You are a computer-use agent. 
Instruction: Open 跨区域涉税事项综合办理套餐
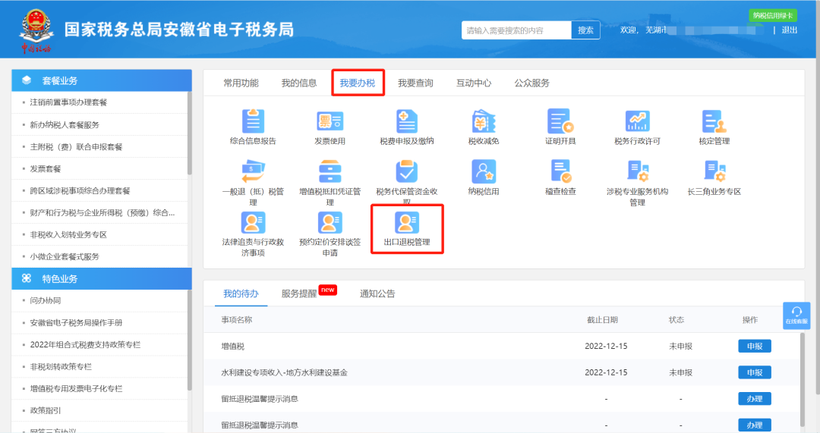click(80, 190)
